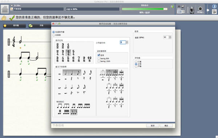Viewport: 218px width, 138px height.
Task: Select the 9/8 time signature
Action: [84, 59]
